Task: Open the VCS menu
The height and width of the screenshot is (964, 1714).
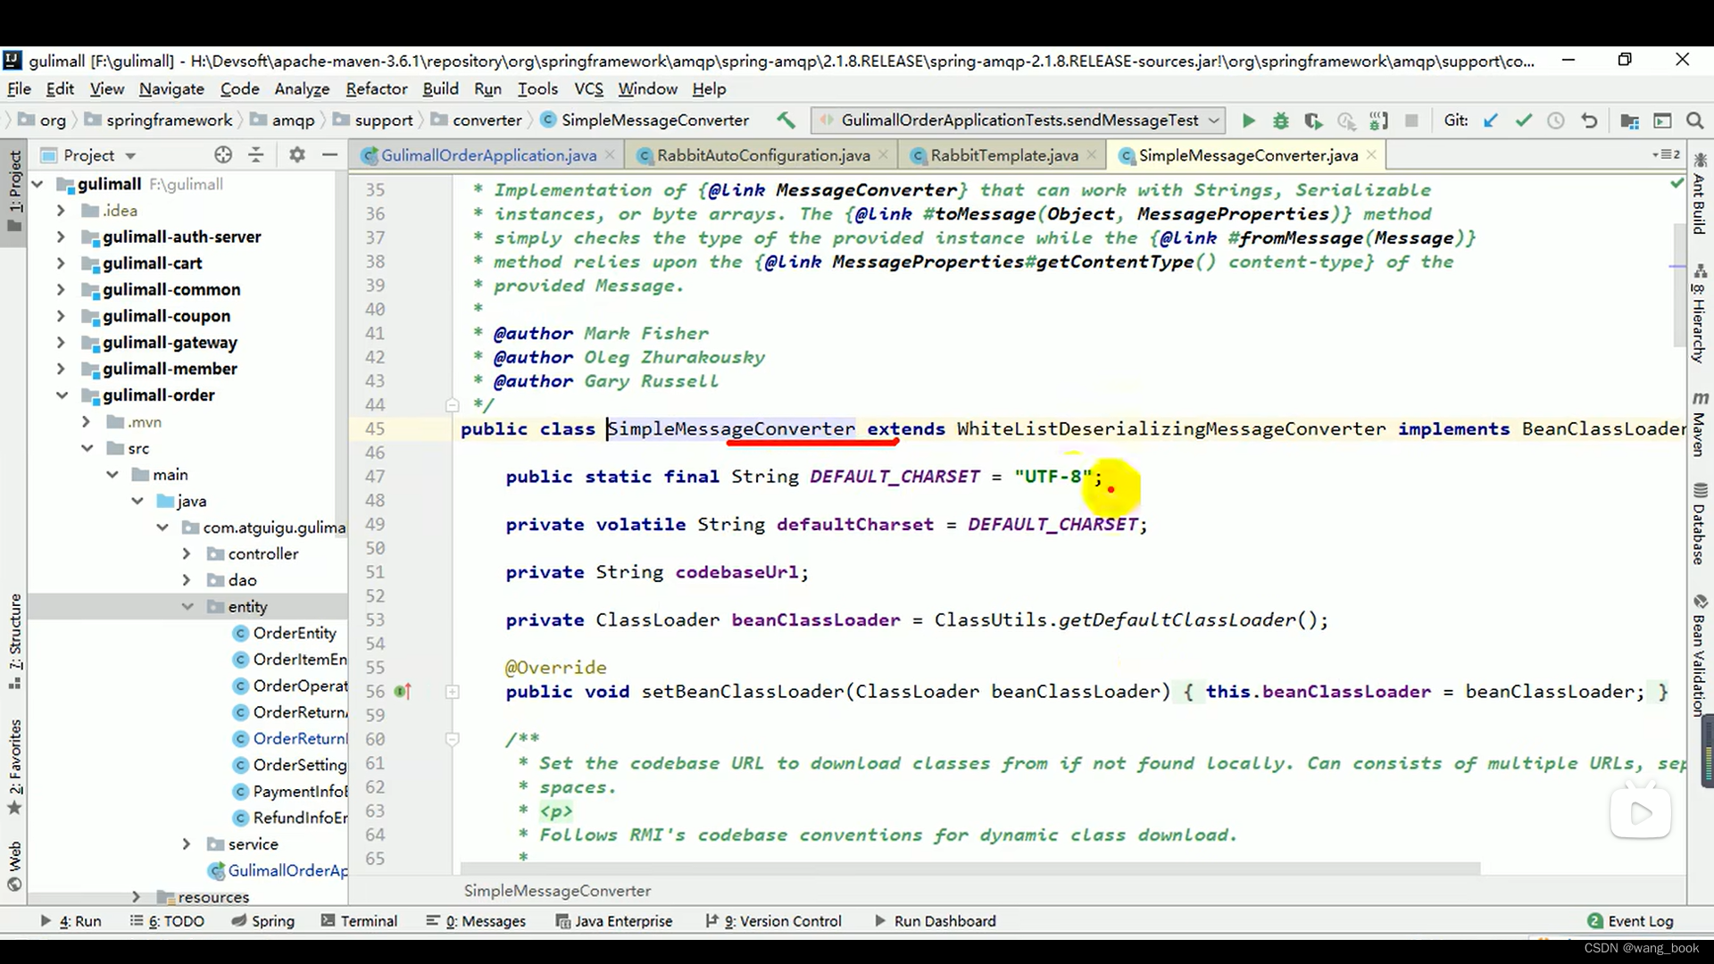Action: pyautogui.click(x=588, y=88)
